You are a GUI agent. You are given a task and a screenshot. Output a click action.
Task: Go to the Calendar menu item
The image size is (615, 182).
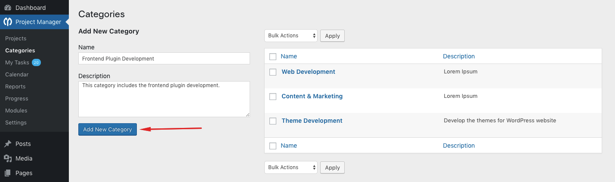17,75
